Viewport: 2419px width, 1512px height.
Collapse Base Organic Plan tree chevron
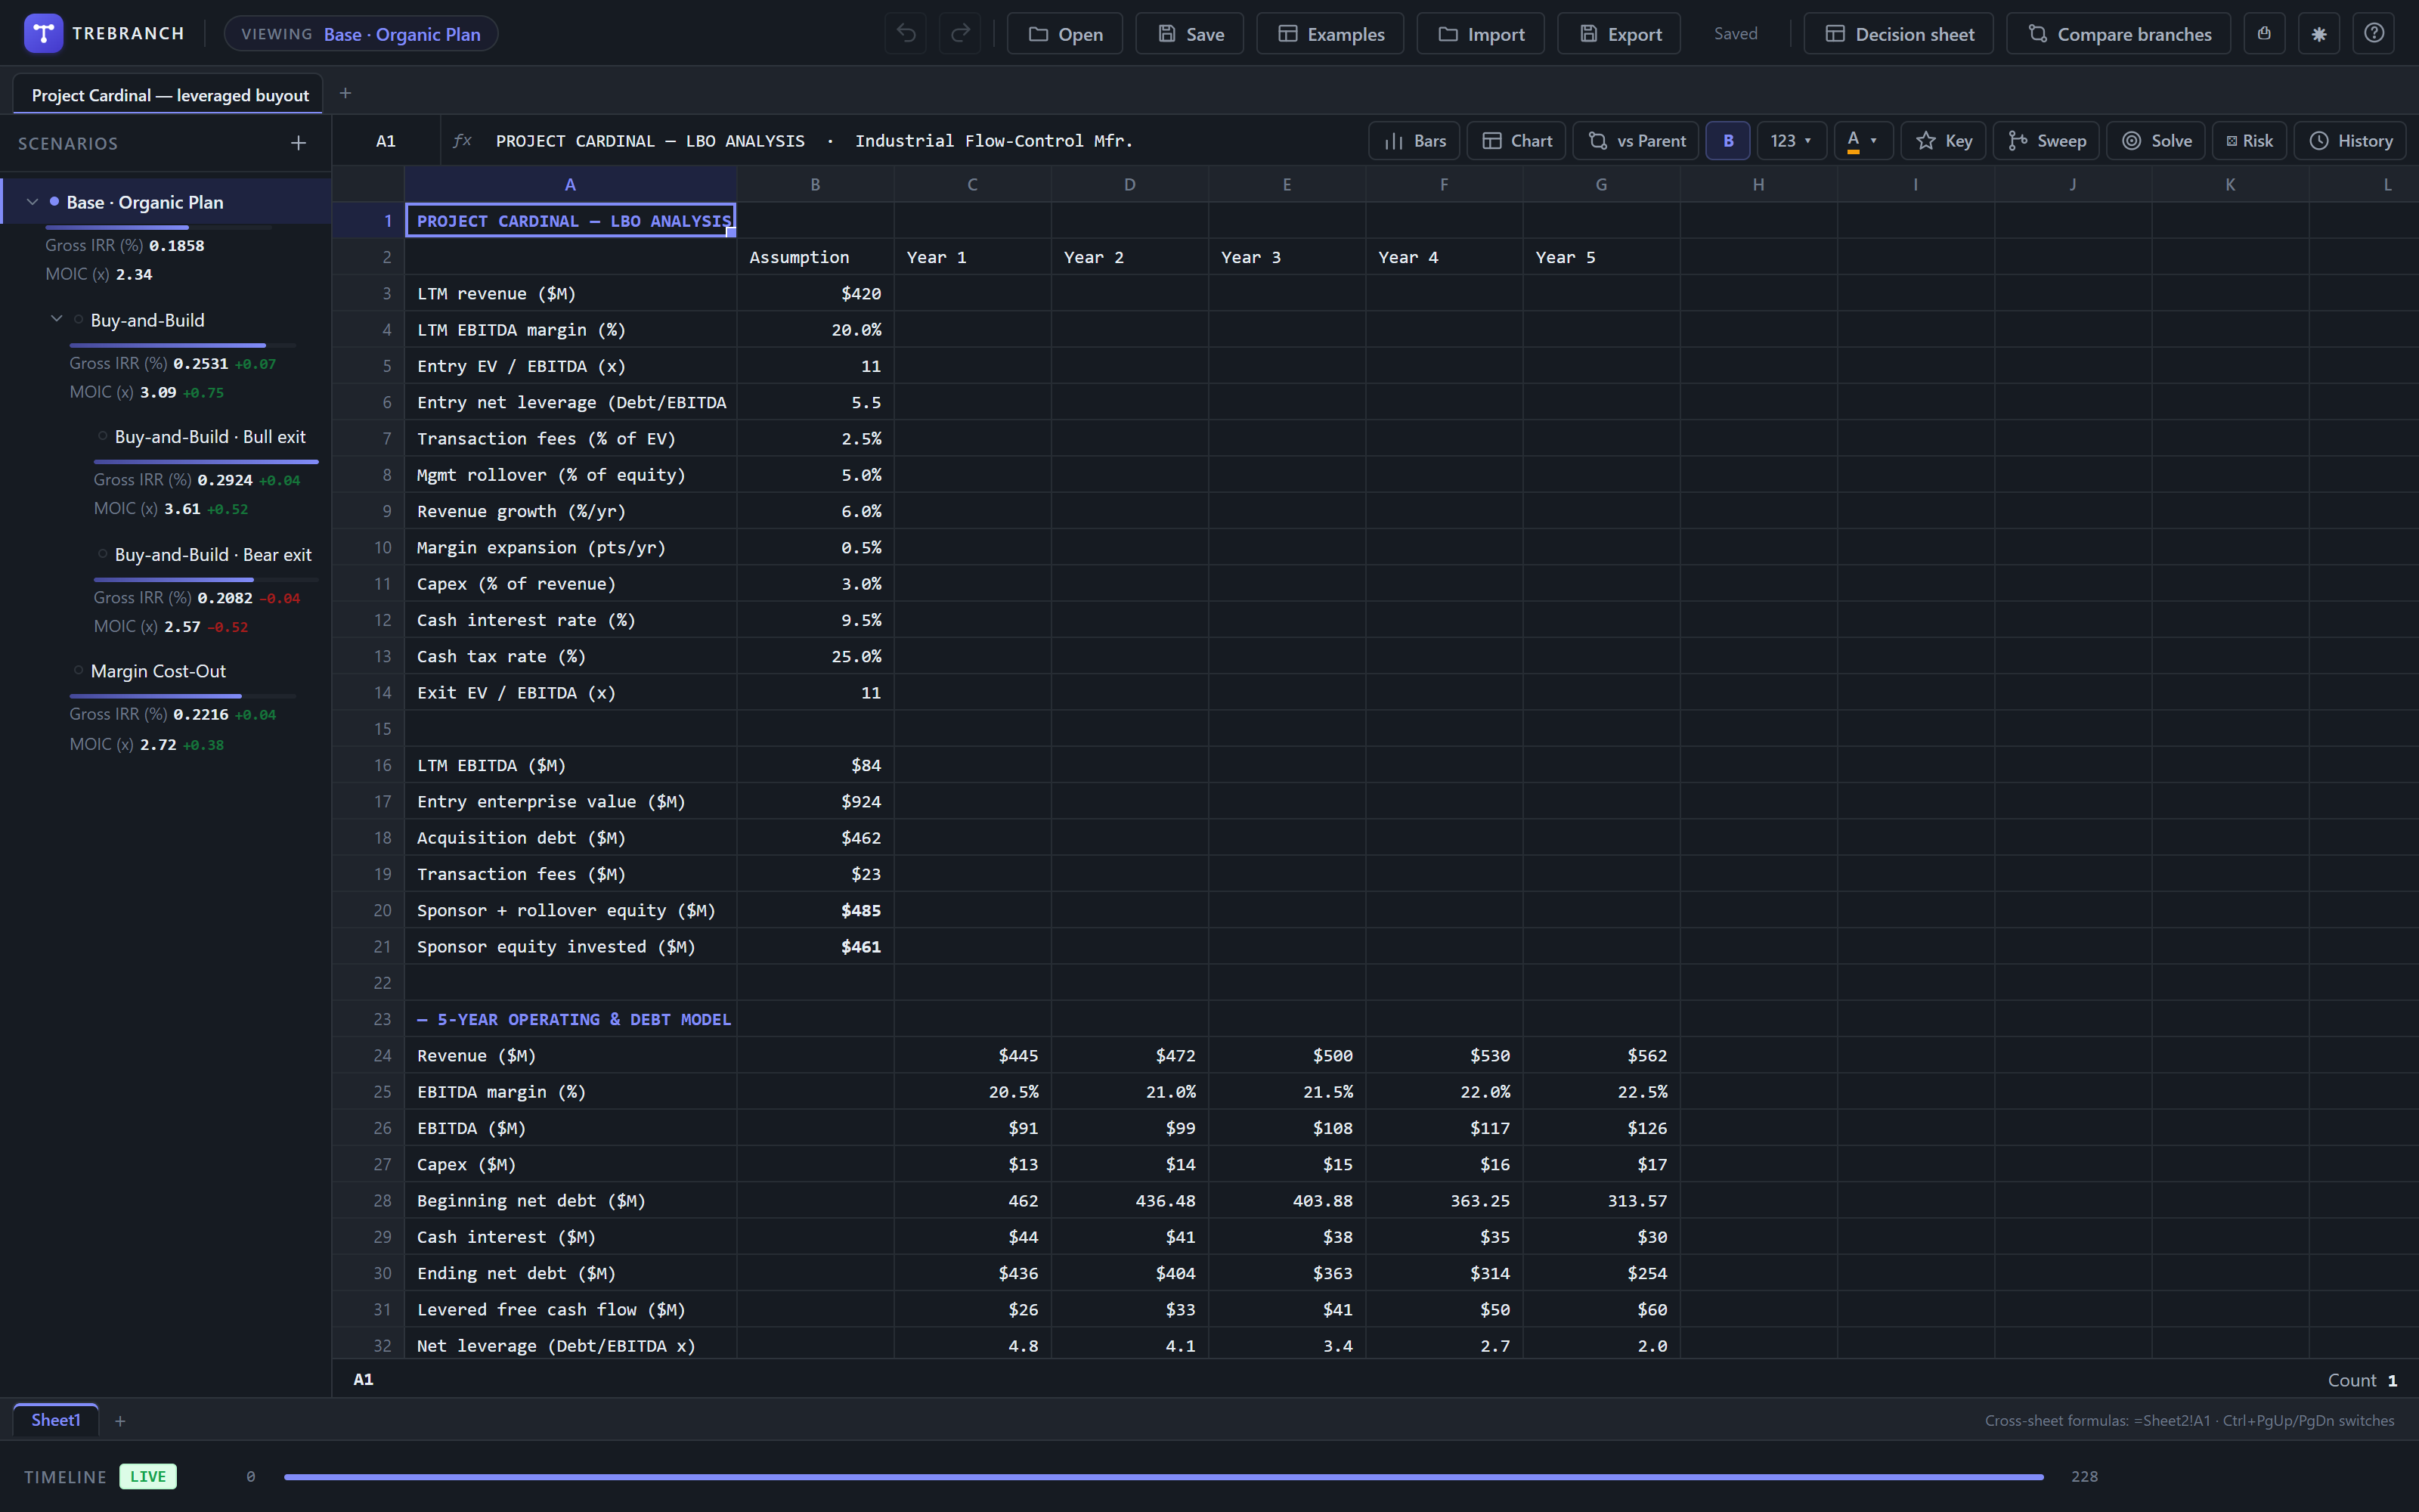pyautogui.click(x=32, y=202)
